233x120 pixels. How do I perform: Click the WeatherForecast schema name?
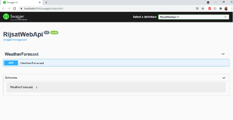(21, 87)
